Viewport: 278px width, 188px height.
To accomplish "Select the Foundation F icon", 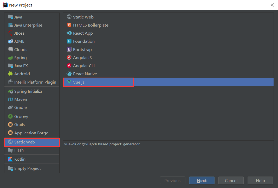I will click(69, 41).
